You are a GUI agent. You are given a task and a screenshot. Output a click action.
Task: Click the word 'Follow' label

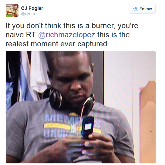click(146, 9)
